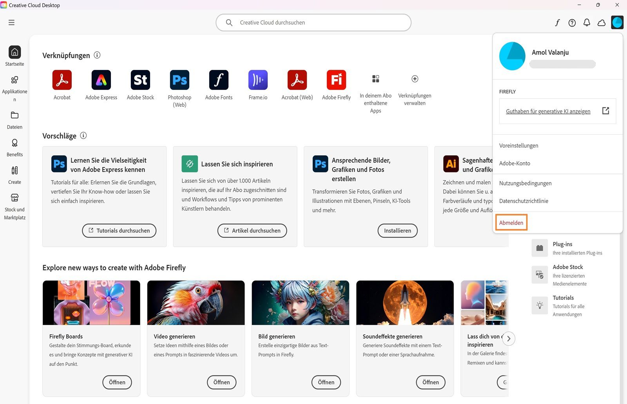Click Soundeffekte rocket moon thumbnail
Image resolution: width=627 pixels, height=404 pixels.
405,303
